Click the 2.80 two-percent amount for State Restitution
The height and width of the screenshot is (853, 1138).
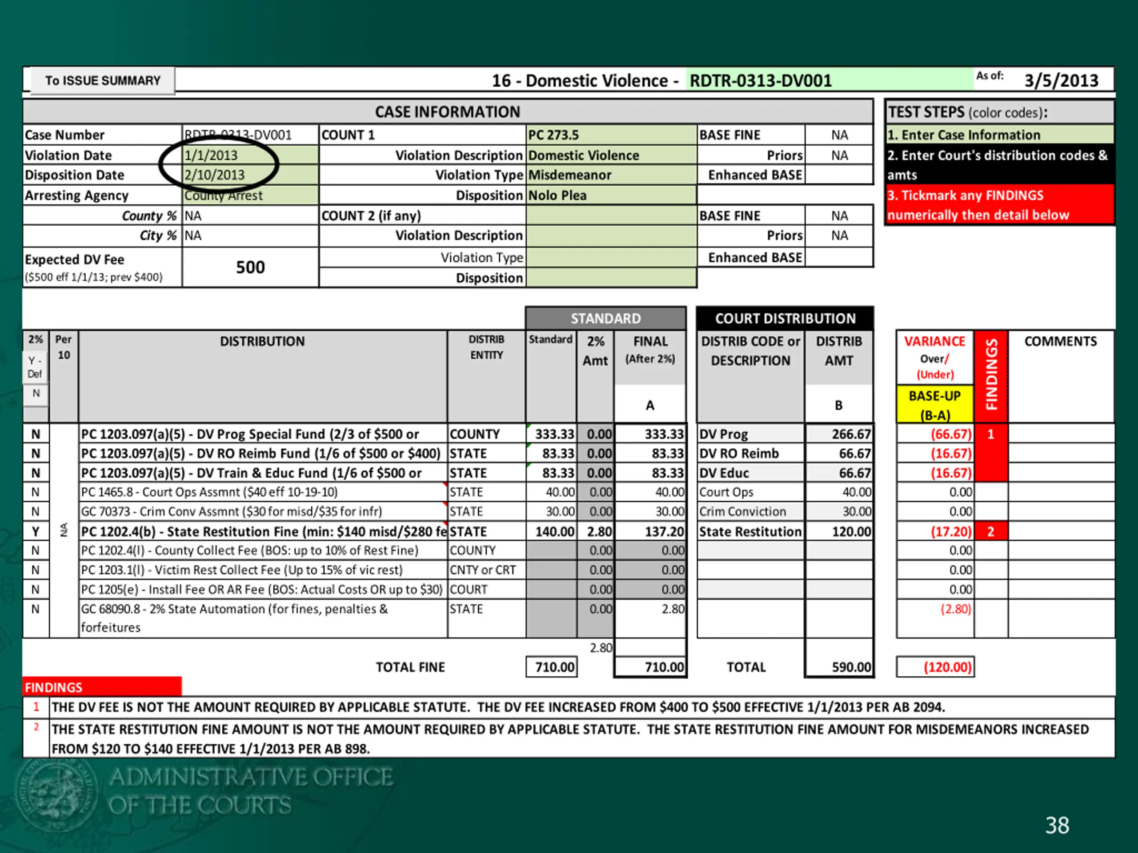coord(595,531)
